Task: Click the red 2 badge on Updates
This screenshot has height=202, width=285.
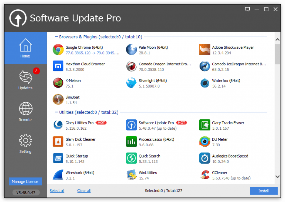Action: (36, 71)
